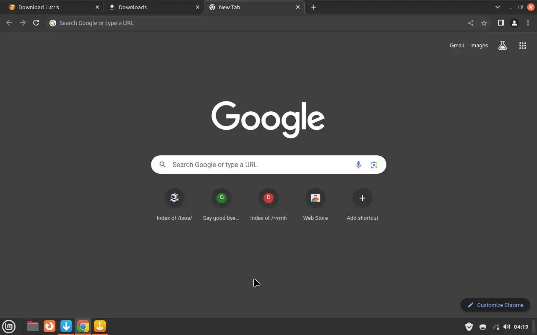Open the printer tray icon
The width and height of the screenshot is (537, 335).
[483, 327]
